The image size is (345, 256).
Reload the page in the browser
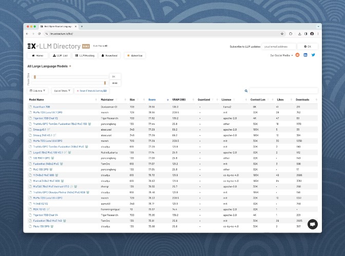(x=39, y=34)
